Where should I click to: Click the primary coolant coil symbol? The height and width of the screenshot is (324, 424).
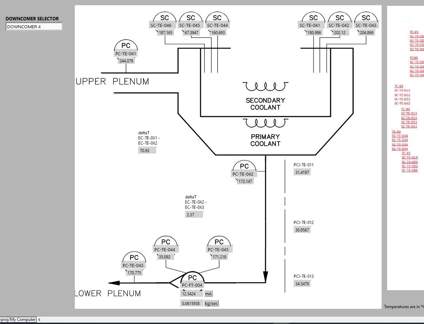coord(265,122)
